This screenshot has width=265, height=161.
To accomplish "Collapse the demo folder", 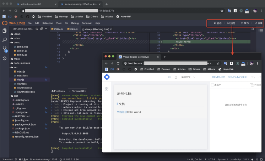I will (x=10, y=42).
